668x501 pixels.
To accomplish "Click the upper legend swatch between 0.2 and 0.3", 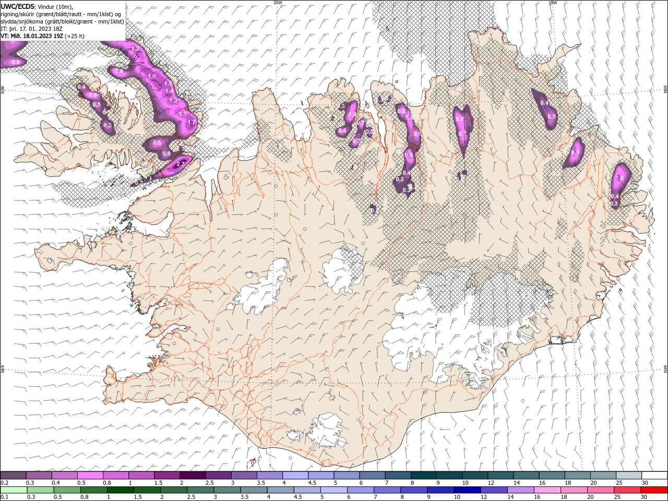I will point(13,475).
